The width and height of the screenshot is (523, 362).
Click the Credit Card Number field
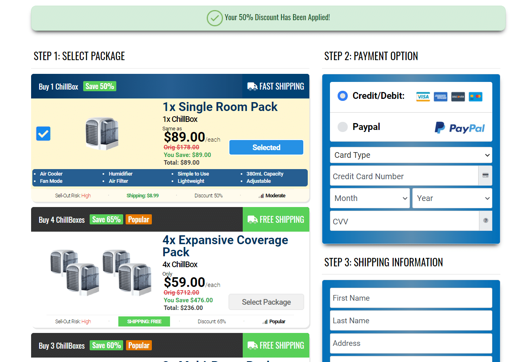(x=404, y=176)
